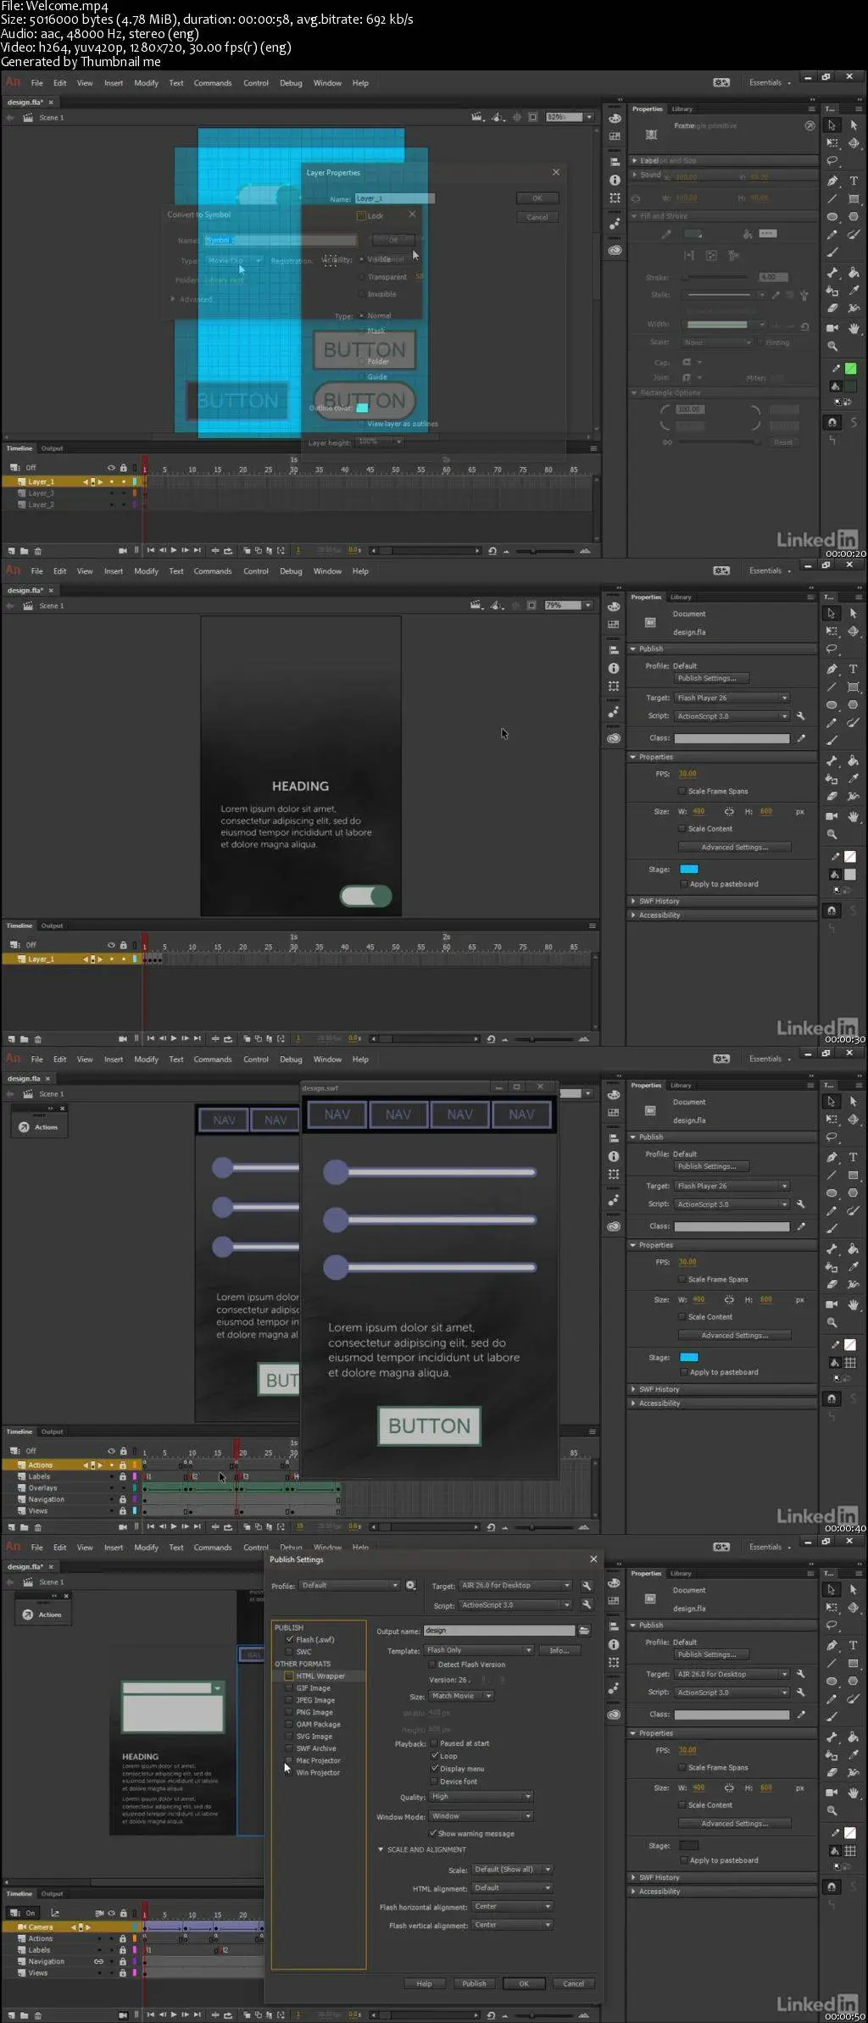The image size is (868, 2023).
Task: Toggle the Display menu checkbox
Action: pyautogui.click(x=434, y=1769)
